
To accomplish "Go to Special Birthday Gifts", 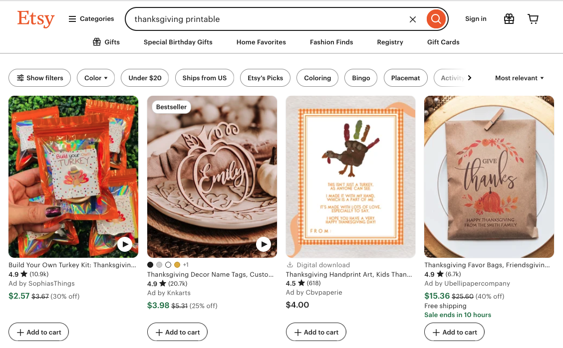I will point(178,42).
